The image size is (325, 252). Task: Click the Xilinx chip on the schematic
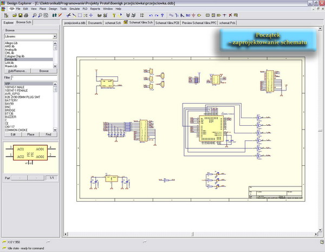point(211,128)
